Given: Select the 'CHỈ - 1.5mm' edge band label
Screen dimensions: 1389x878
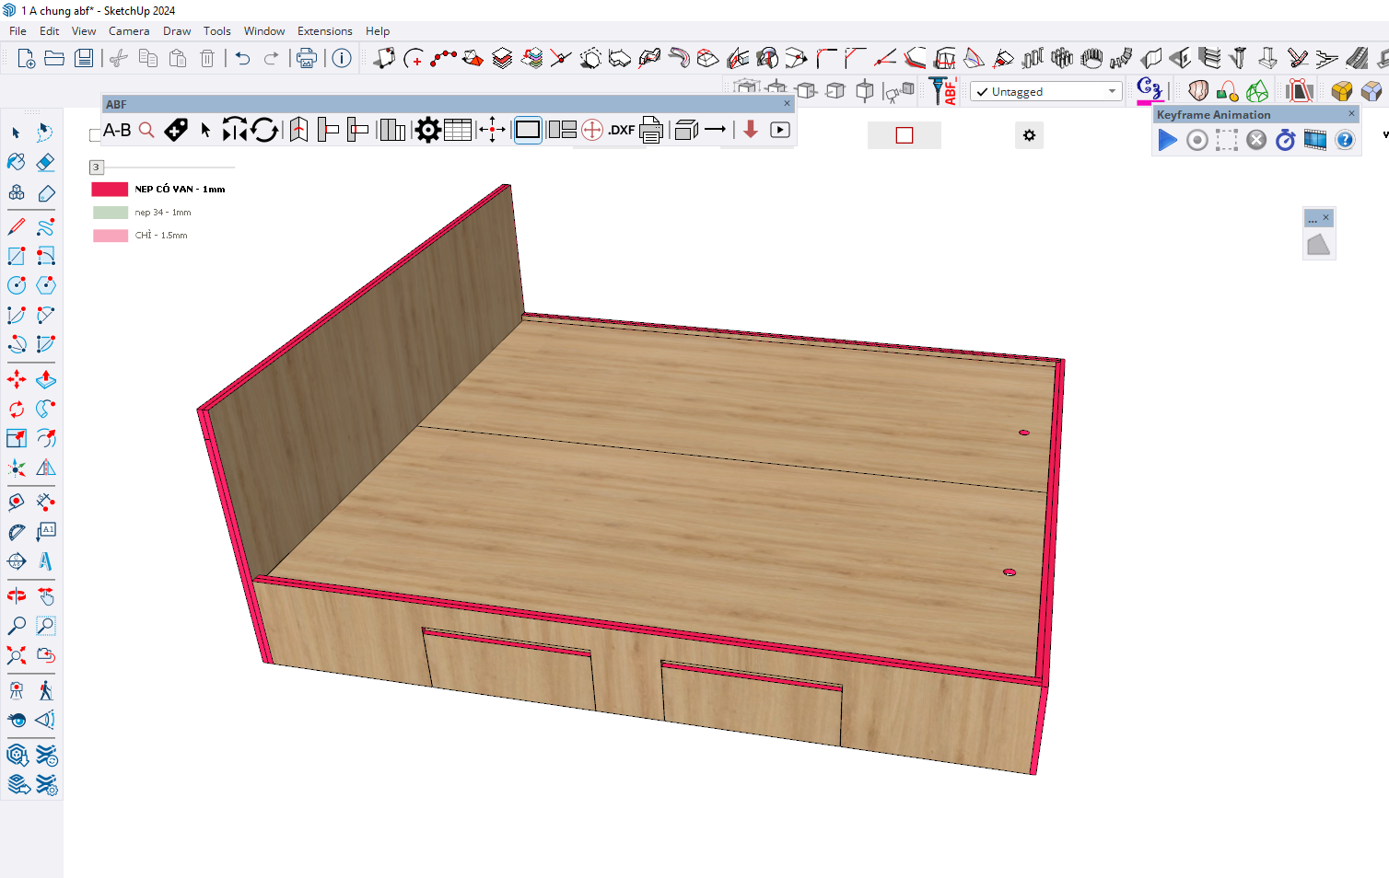Looking at the screenshot, I should pyautogui.click(x=161, y=236).
